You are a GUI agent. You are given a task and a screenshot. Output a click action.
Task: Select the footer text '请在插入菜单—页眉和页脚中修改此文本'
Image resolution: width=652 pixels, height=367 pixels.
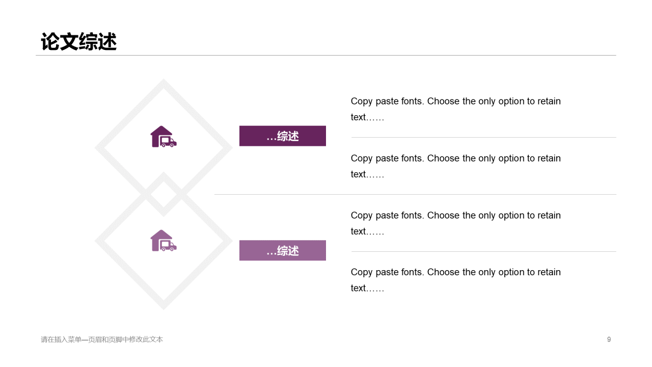(102, 339)
